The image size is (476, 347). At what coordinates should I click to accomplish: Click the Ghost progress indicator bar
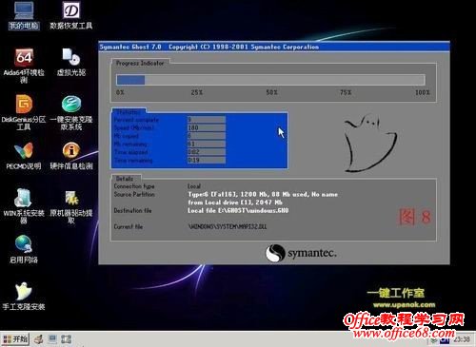[x=270, y=80]
